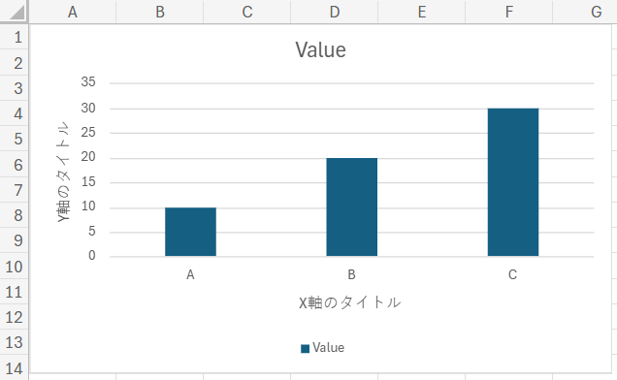This screenshot has height=380, width=617.
Task: Click the bar for category A
Action: point(190,232)
